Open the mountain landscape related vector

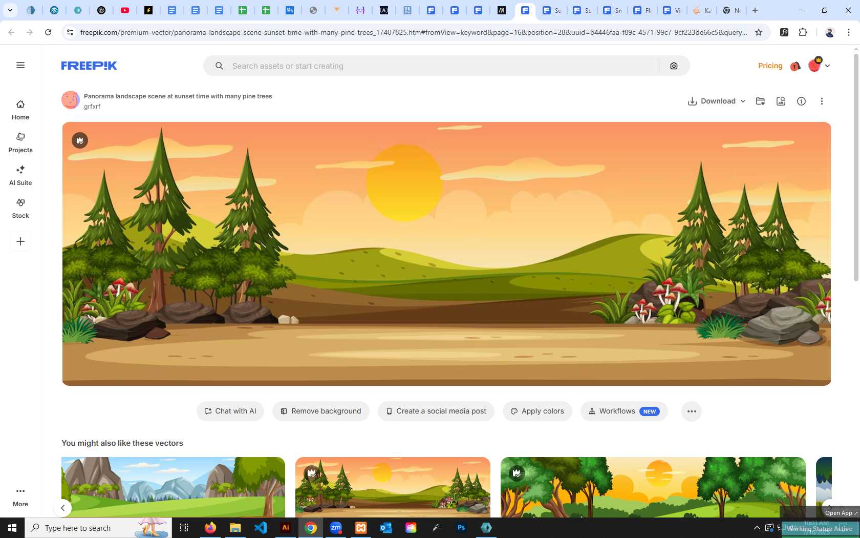pyautogui.click(x=173, y=487)
